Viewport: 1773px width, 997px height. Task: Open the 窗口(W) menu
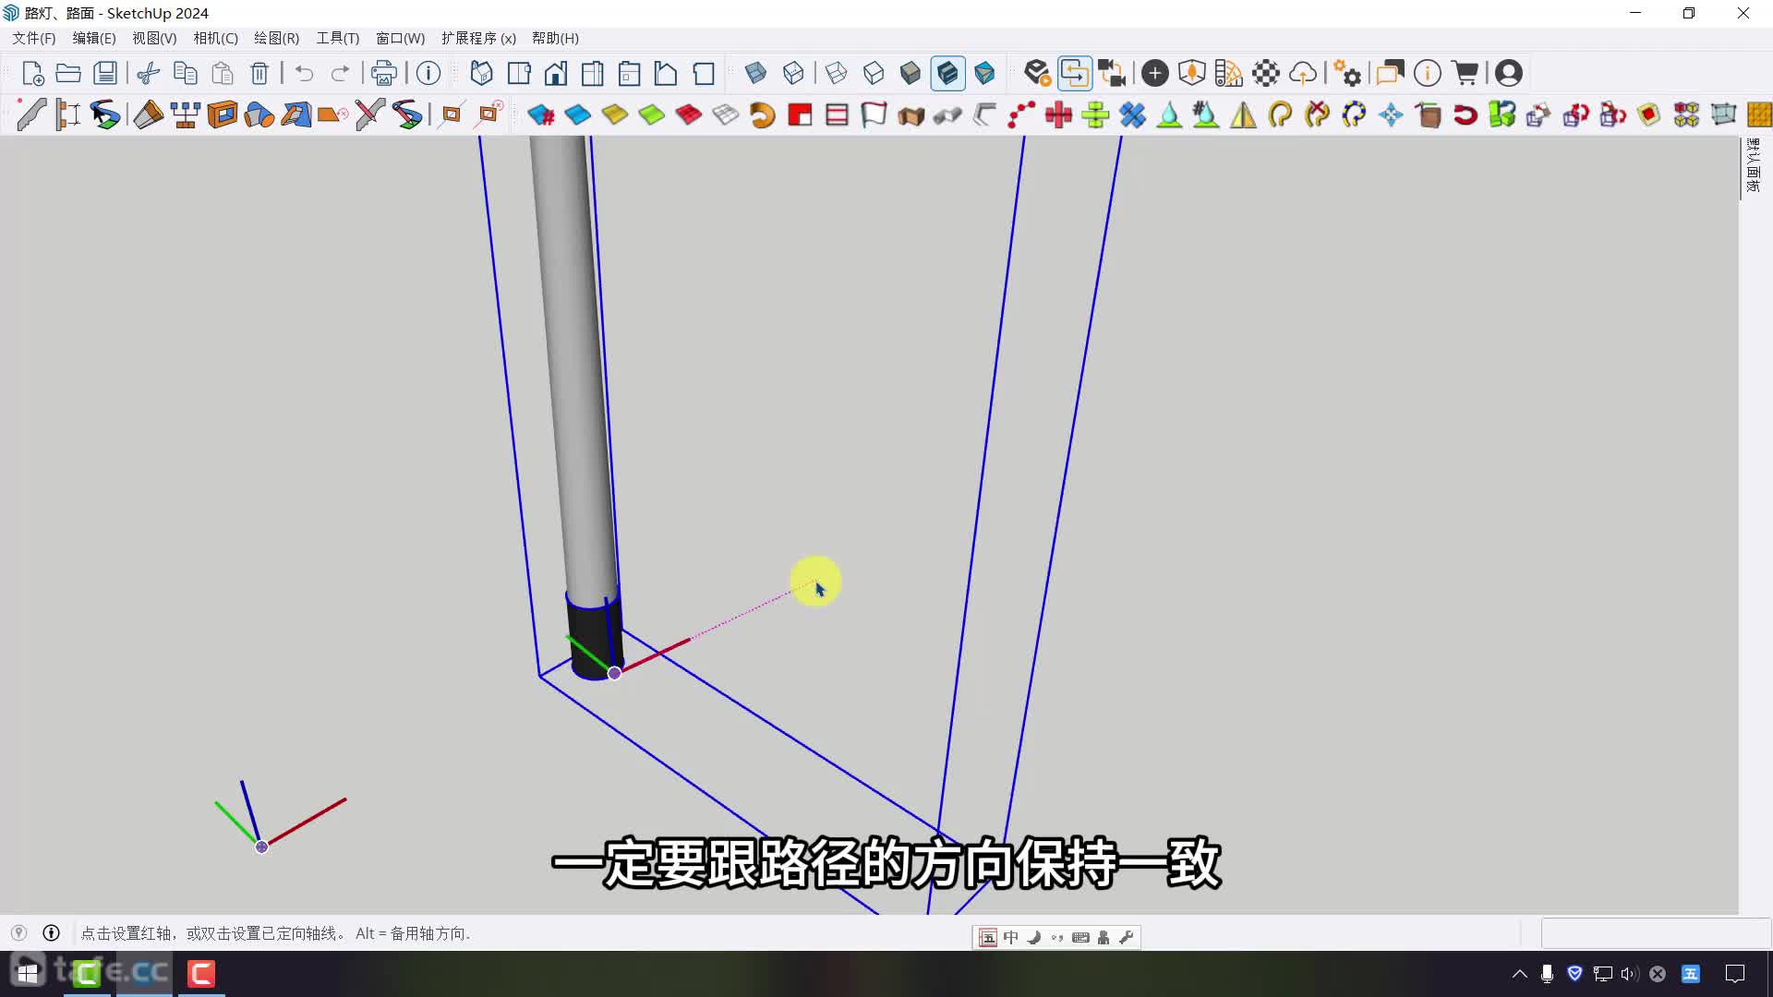tap(400, 38)
